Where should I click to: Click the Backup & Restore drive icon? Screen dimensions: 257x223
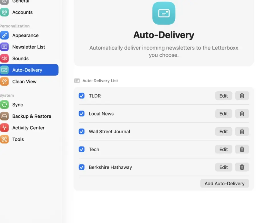pyautogui.click(x=4, y=116)
